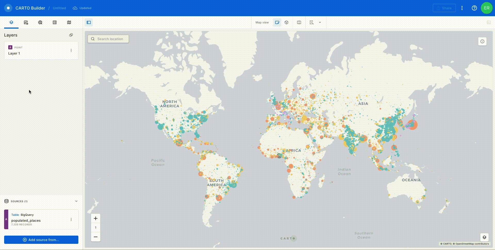This screenshot has width=495, height=250.
Task: Enable split dual map view
Action: (299, 22)
